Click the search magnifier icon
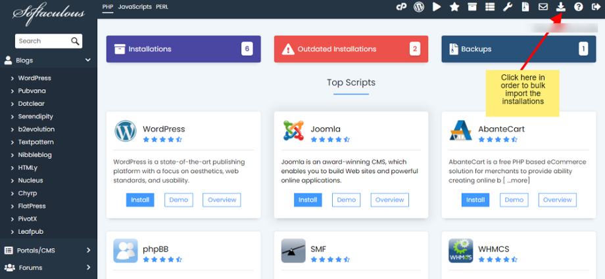 coord(75,41)
